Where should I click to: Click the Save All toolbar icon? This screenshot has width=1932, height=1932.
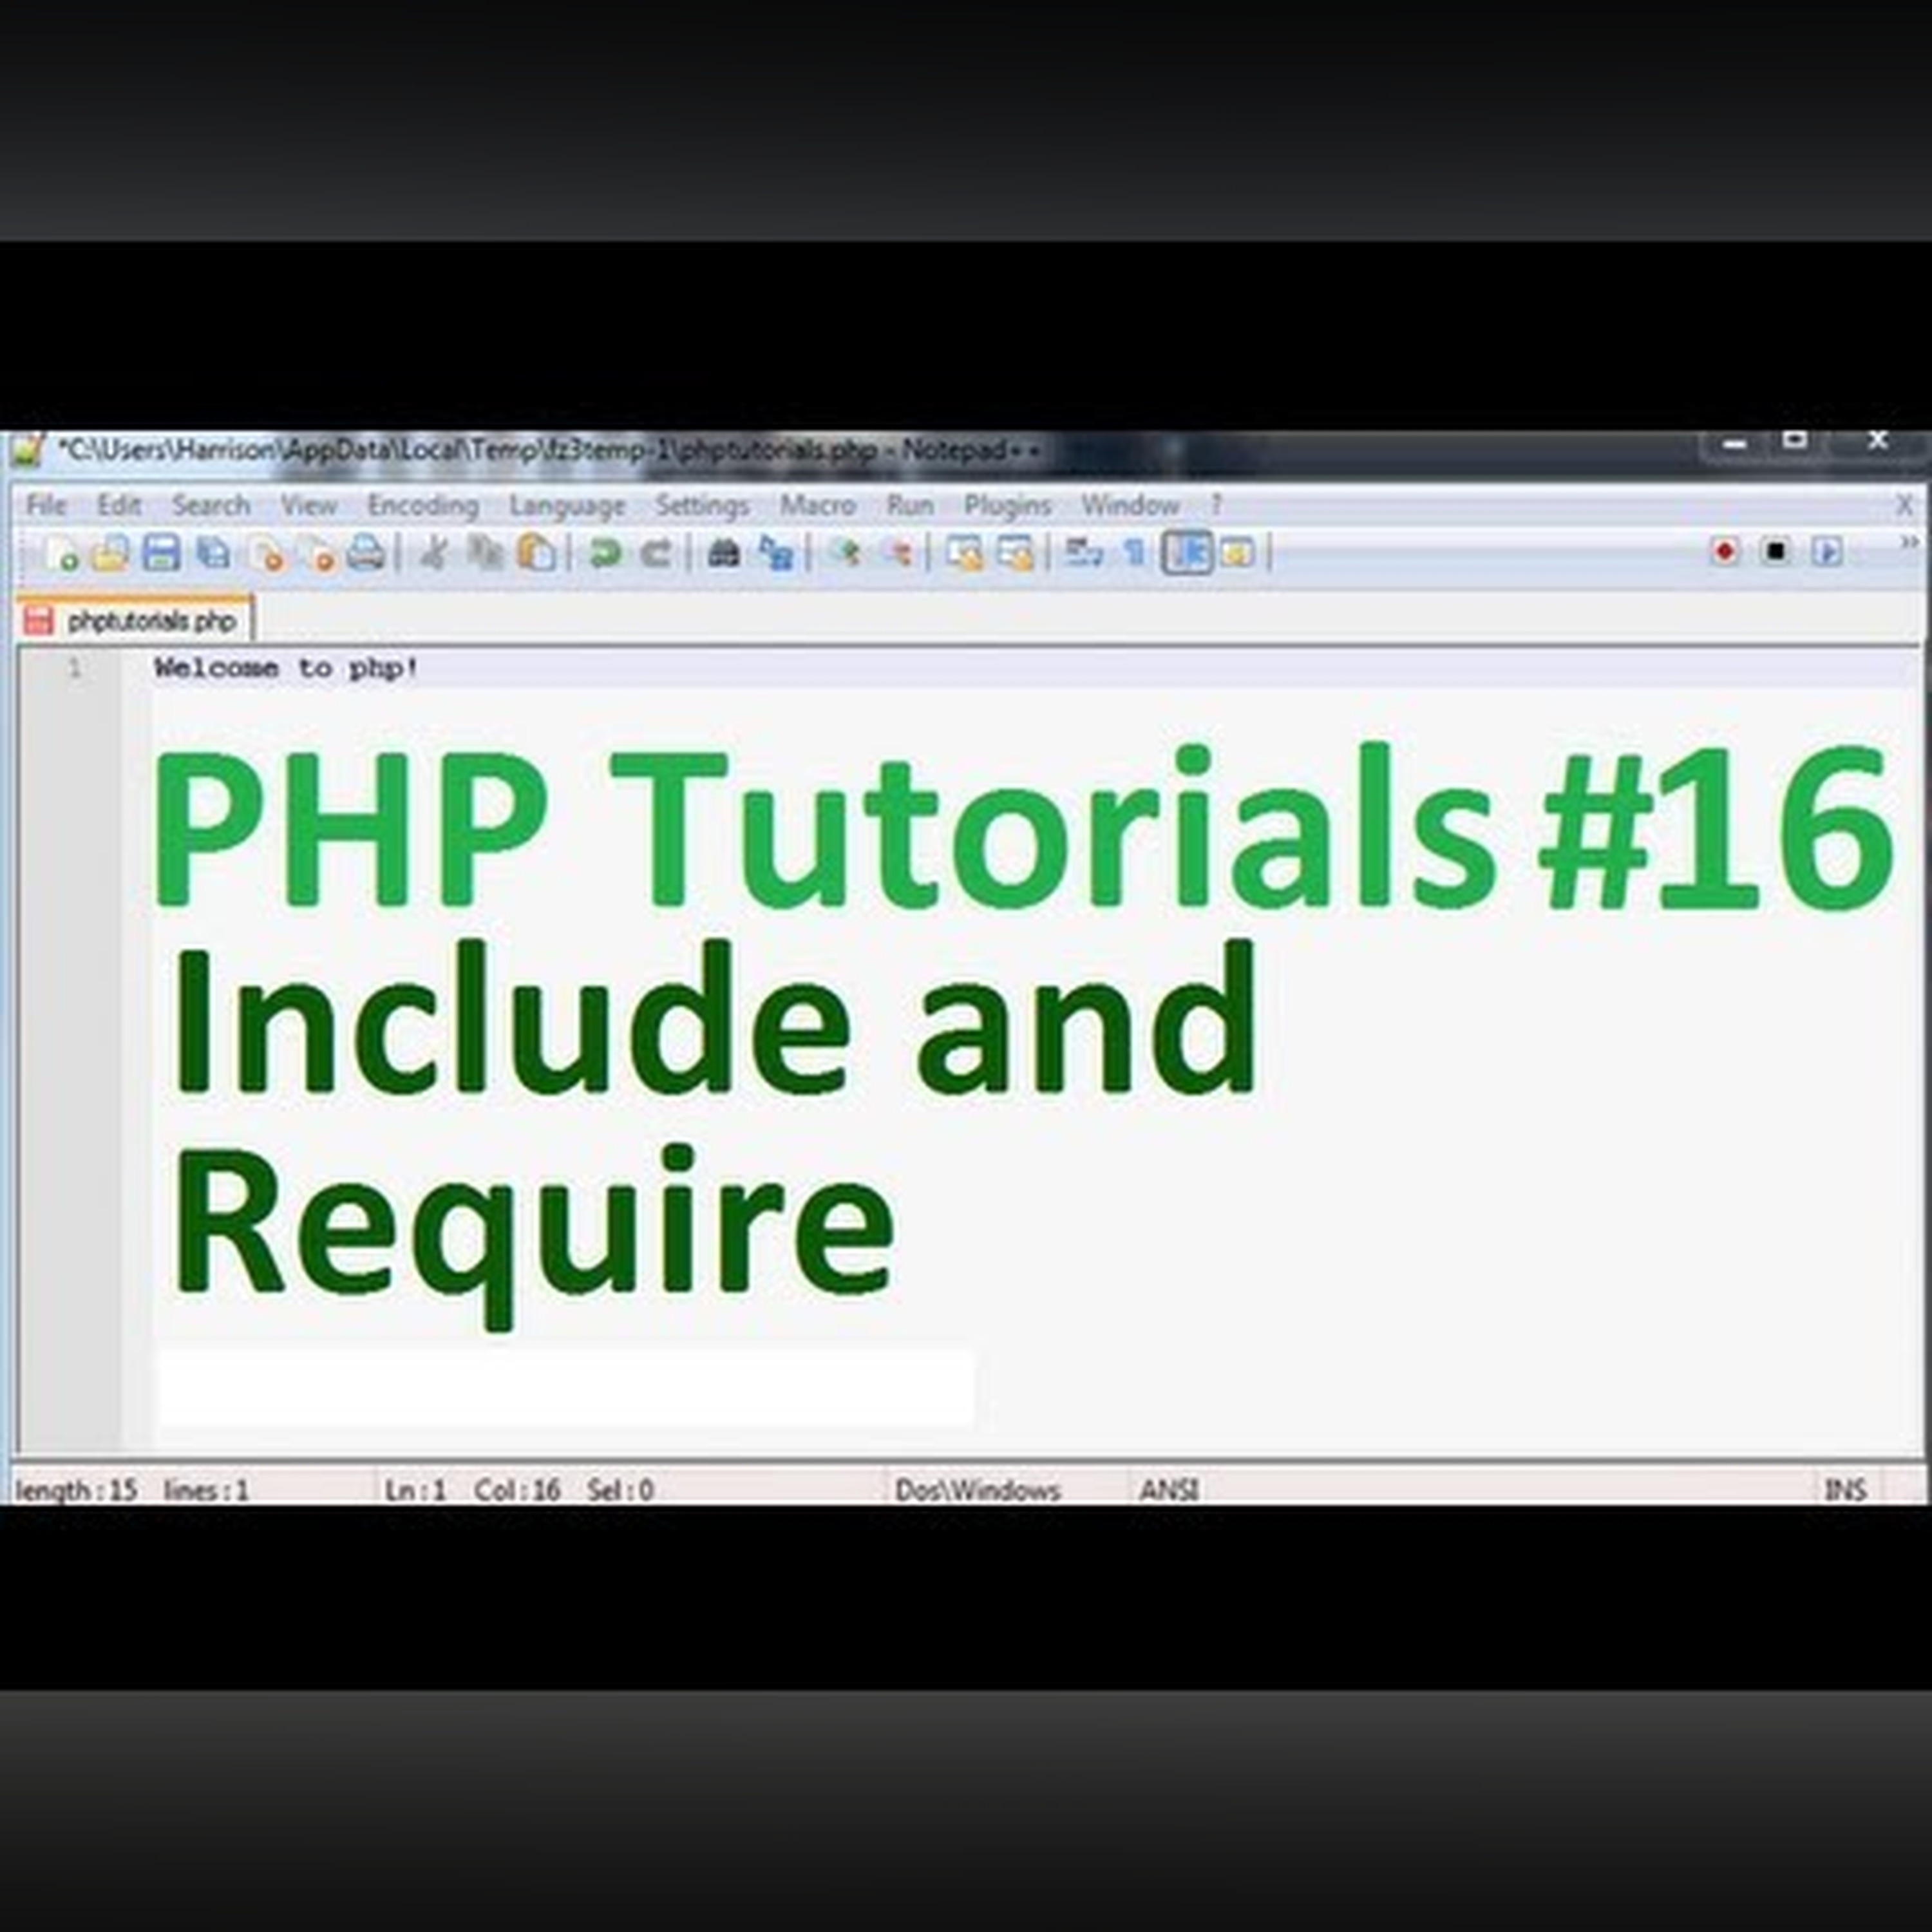tap(213, 553)
